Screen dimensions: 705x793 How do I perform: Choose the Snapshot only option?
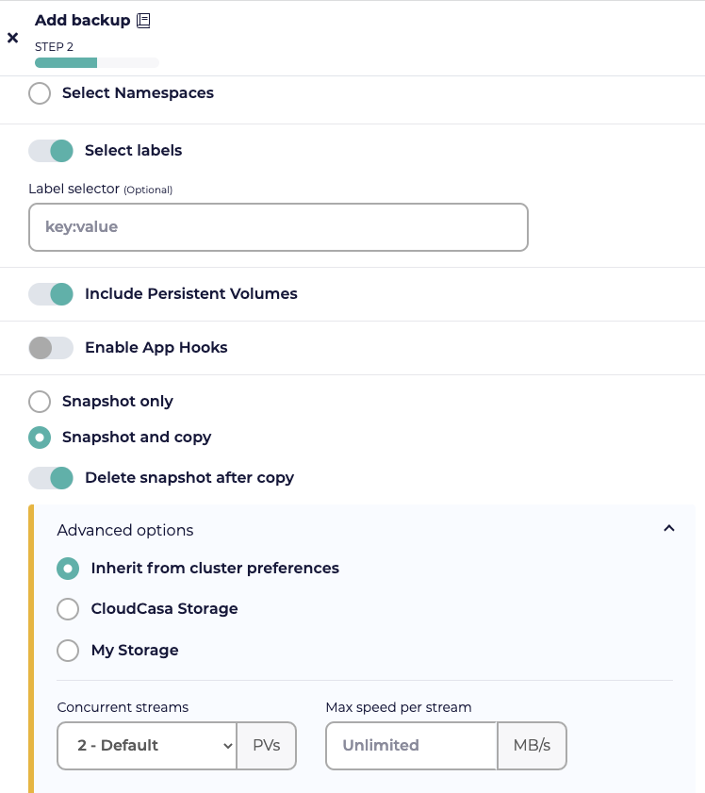[x=40, y=402]
